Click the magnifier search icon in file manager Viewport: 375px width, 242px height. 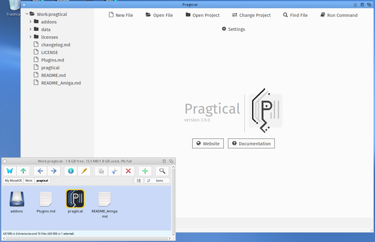162,171
